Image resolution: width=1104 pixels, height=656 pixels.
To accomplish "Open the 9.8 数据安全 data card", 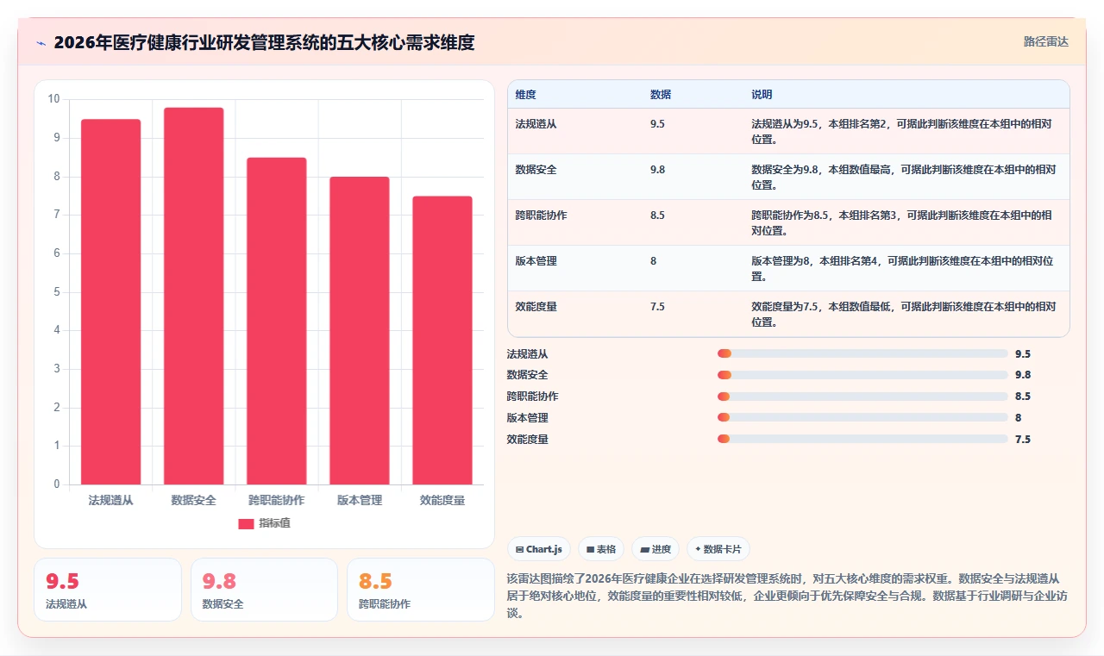I will (x=264, y=590).
